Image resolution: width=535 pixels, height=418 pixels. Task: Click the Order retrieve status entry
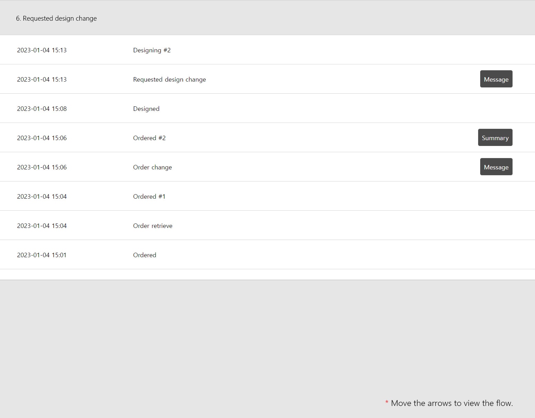pyautogui.click(x=153, y=226)
